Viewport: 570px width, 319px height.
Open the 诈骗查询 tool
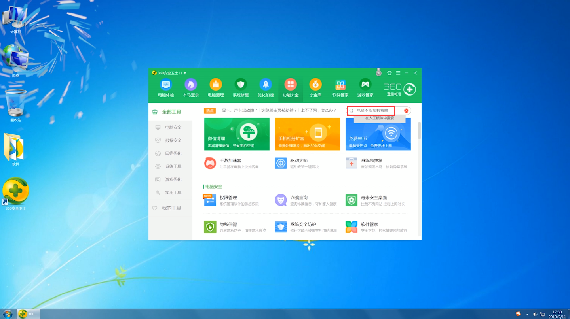click(306, 200)
